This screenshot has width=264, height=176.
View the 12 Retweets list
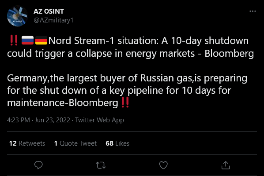tap(27, 143)
